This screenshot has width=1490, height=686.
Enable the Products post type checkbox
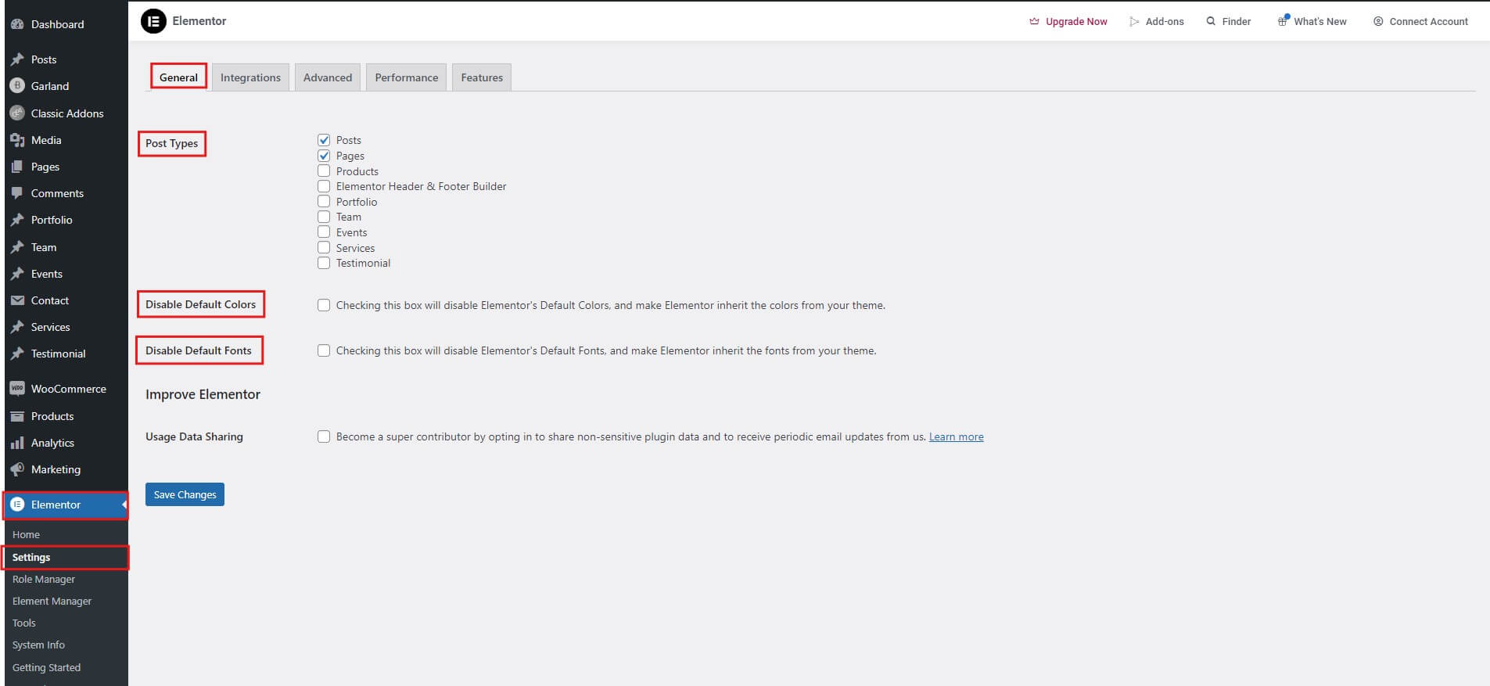click(324, 171)
